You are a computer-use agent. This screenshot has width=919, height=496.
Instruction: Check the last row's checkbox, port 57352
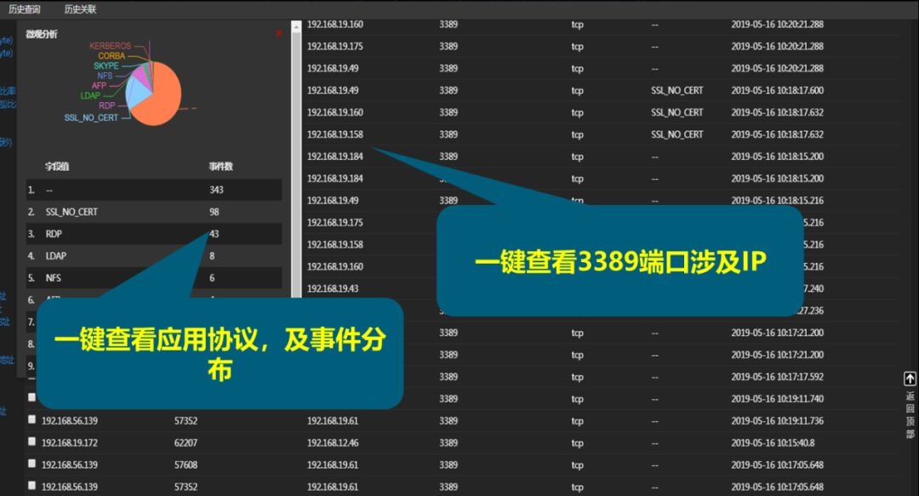click(x=31, y=486)
